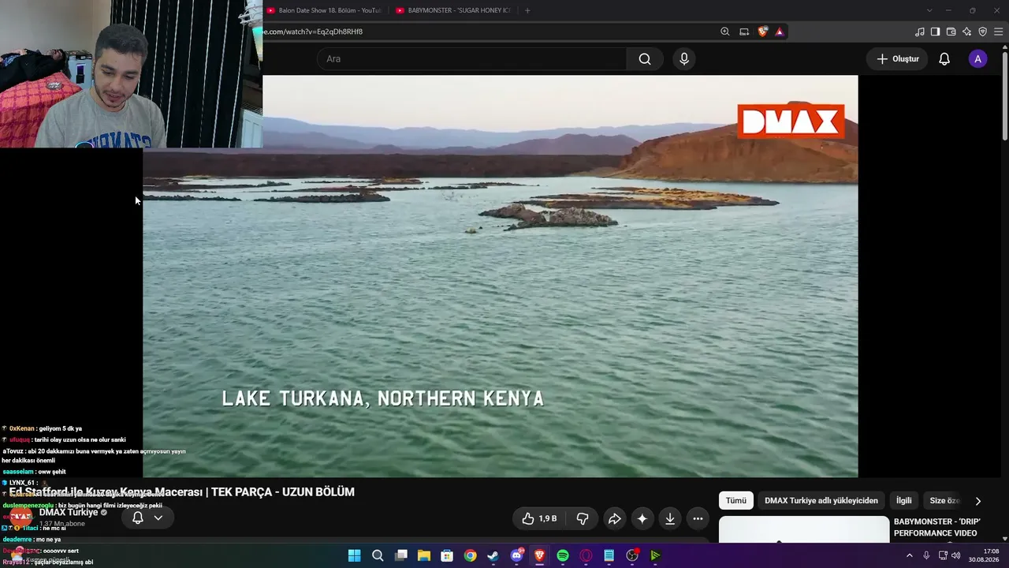The height and width of the screenshot is (568, 1009).
Task: Open Windows taskbar search
Action: click(378, 555)
